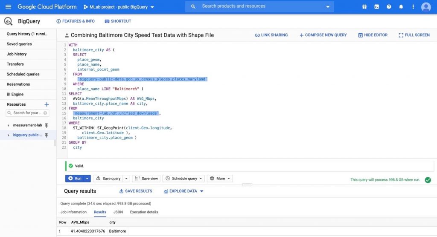Click the Google Cloud Platform title
This screenshot has width=437, height=237.
click(47, 7)
